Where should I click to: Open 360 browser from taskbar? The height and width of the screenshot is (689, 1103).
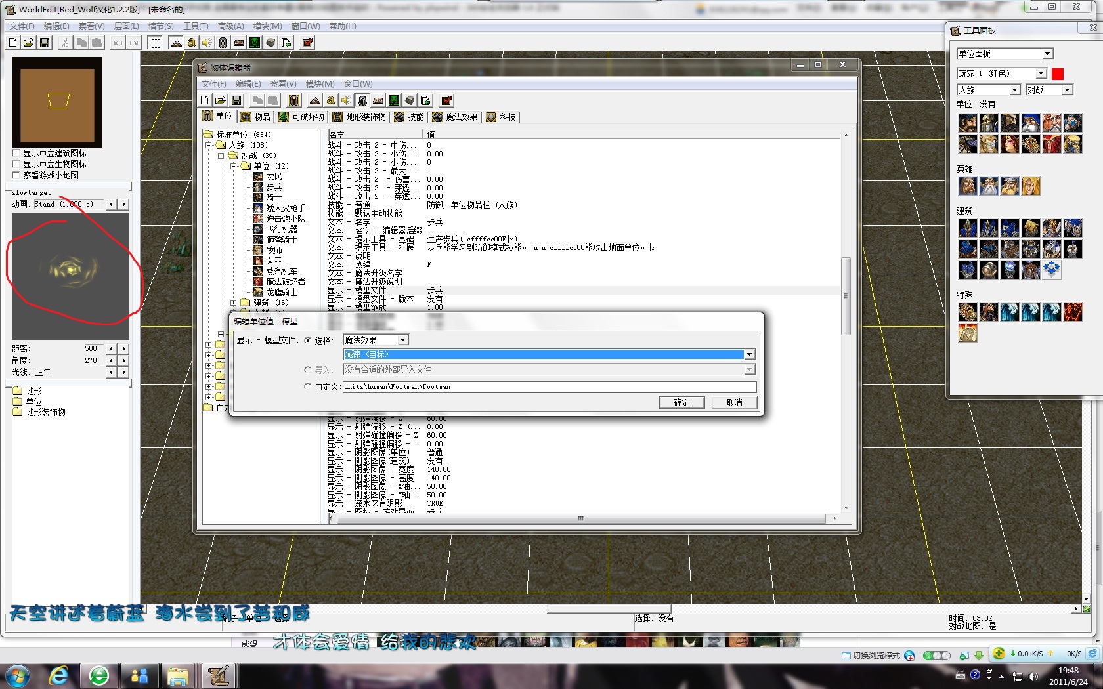tap(99, 675)
